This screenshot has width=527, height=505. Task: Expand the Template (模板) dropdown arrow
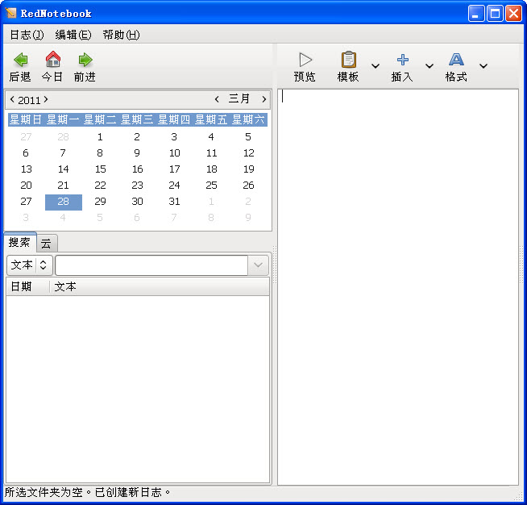(x=376, y=66)
